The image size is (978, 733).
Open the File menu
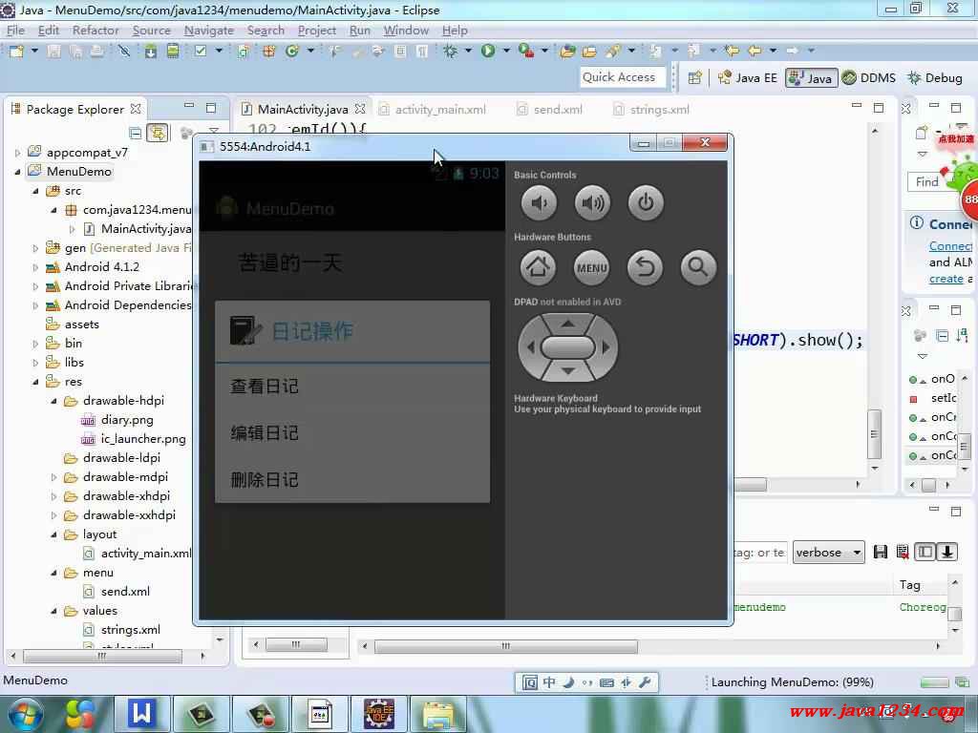[15, 31]
